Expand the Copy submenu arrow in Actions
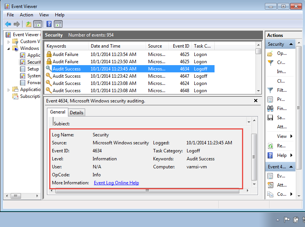The image size is (305, 227). pos(291,194)
